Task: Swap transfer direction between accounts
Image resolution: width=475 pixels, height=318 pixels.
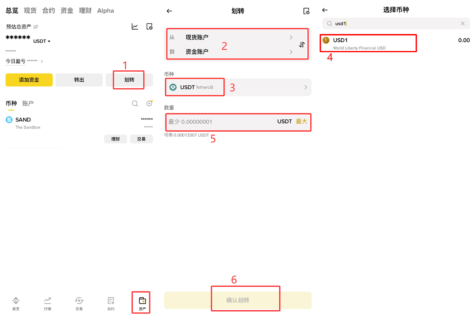Action: pyautogui.click(x=302, y=44)
